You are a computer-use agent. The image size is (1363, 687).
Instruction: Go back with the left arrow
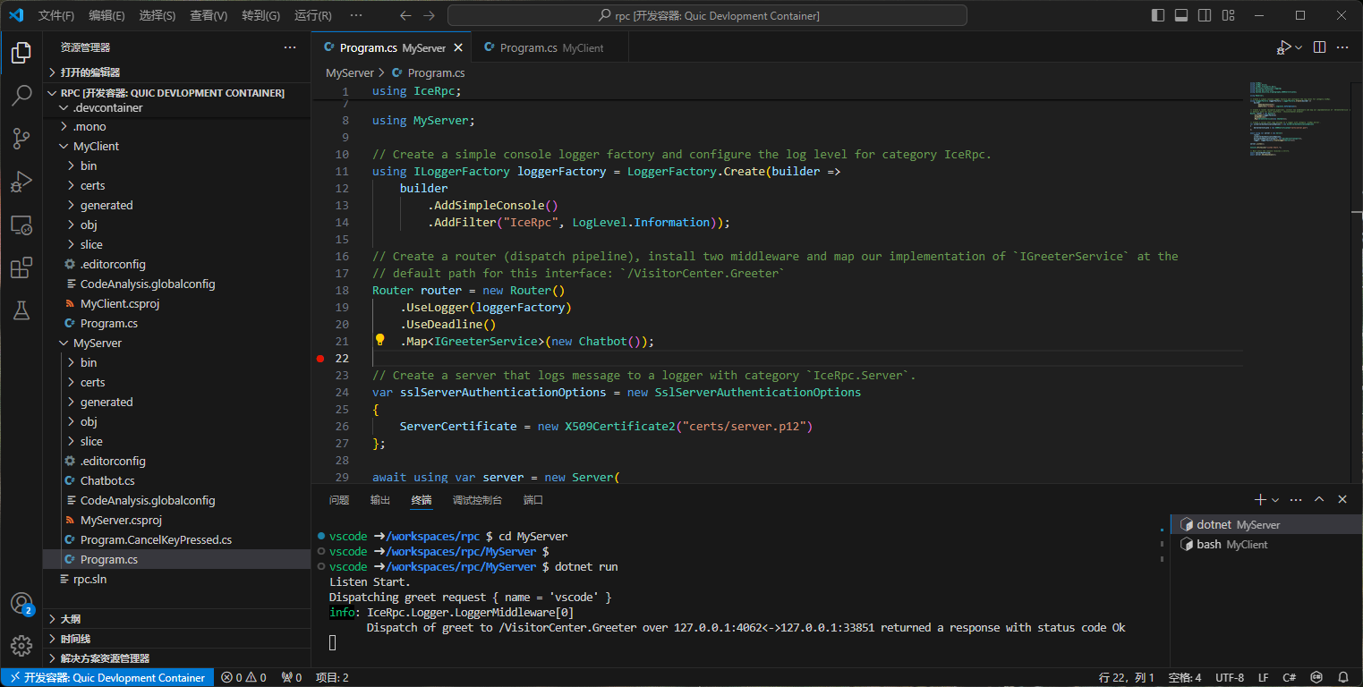point(405,15)
